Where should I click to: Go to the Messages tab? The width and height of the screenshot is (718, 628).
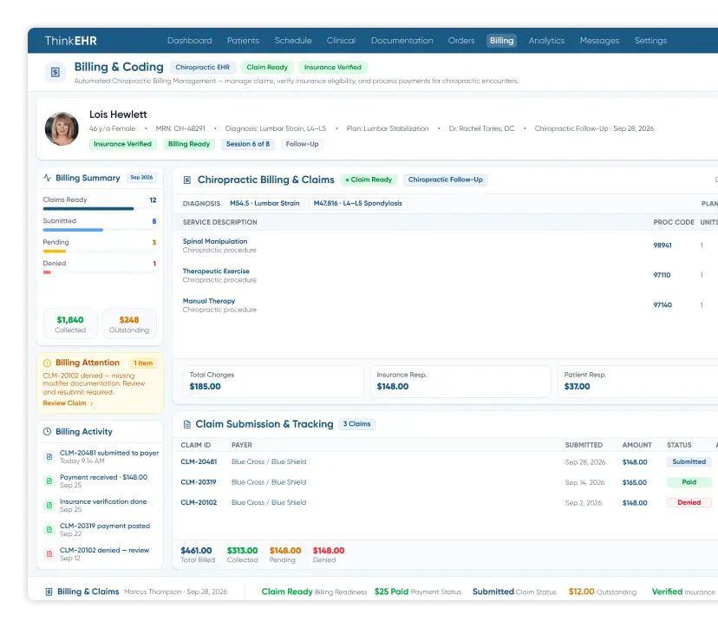(599, 40)
